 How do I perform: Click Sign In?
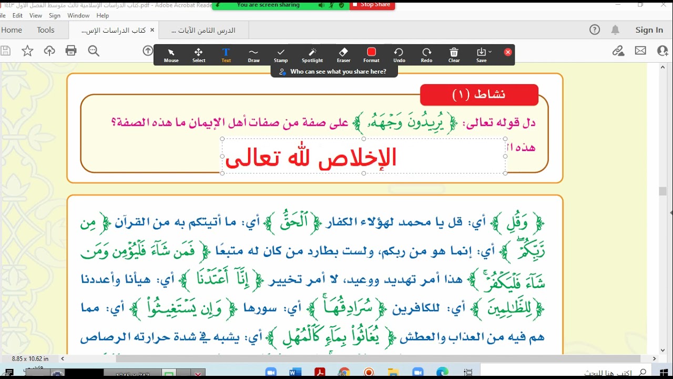click(x=649, y=30)
